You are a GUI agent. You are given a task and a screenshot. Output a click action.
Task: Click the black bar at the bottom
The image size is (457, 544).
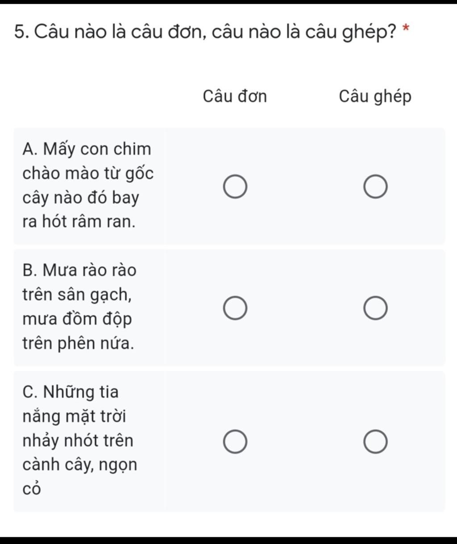[x=228, y=540]
